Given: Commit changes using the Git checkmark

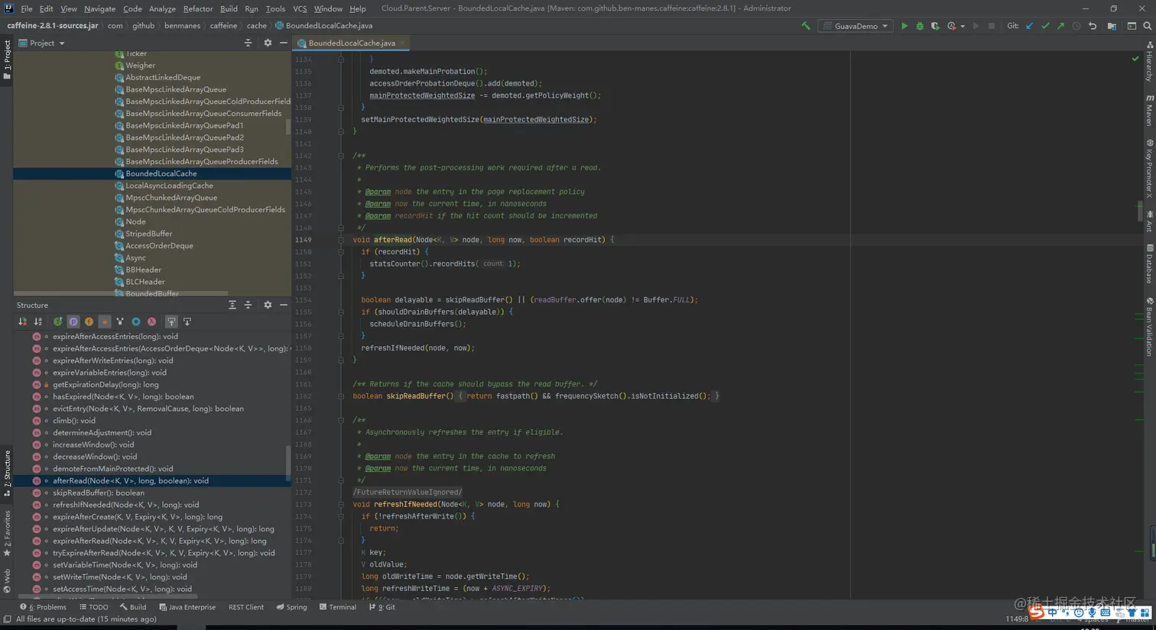Looking at the screenshot, I should pyautogui.click(x=1045, y=26).
